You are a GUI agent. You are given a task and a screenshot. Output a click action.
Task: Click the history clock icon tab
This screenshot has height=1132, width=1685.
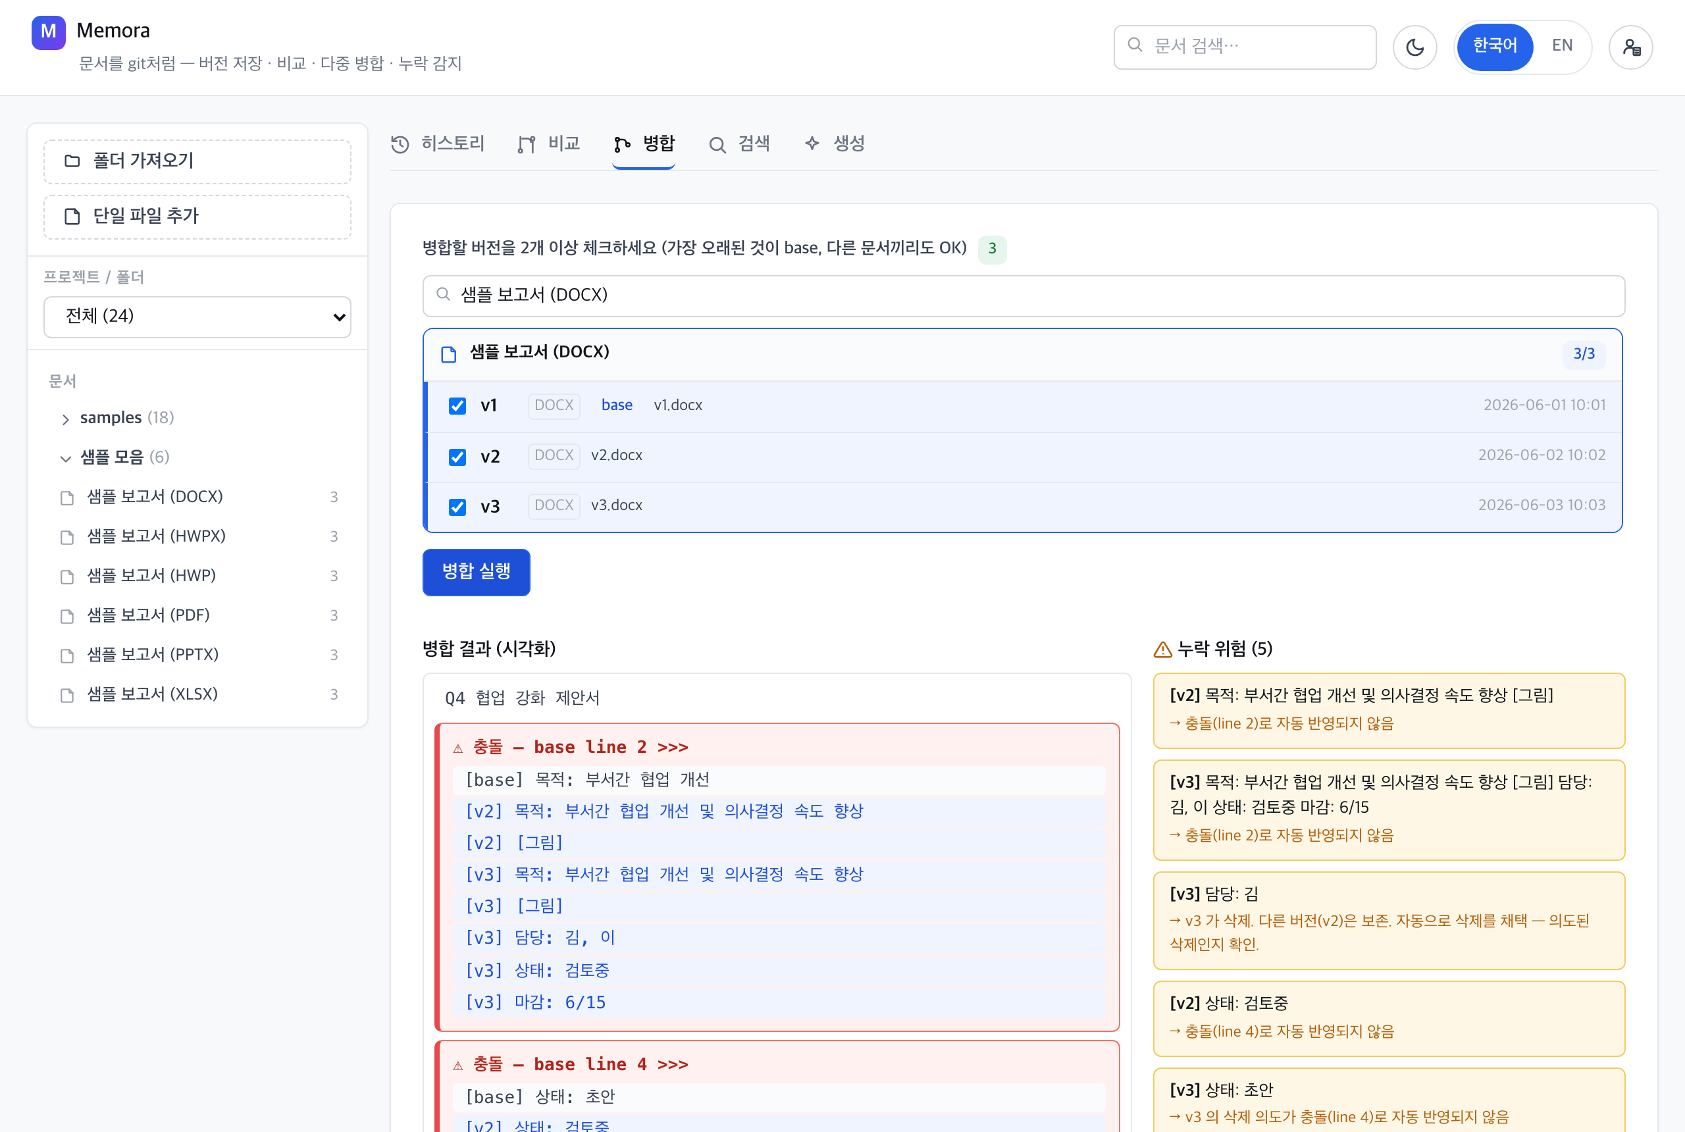(x=400, y=144)
